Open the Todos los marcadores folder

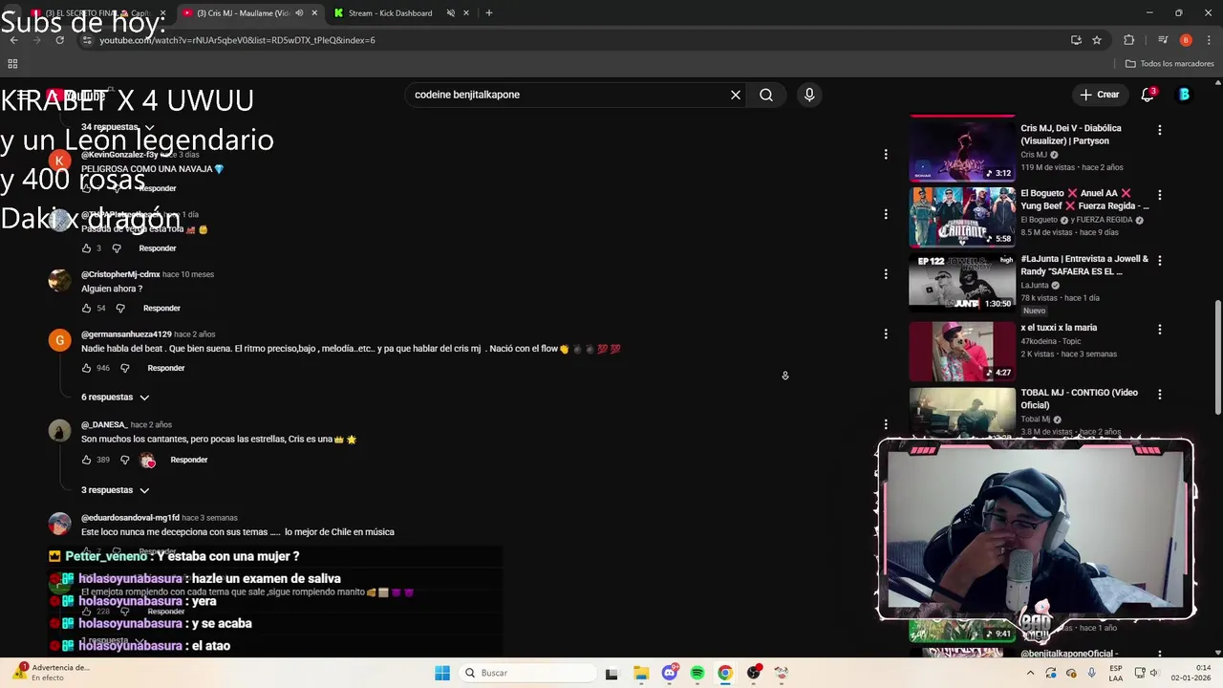(x=1169, y=64)
